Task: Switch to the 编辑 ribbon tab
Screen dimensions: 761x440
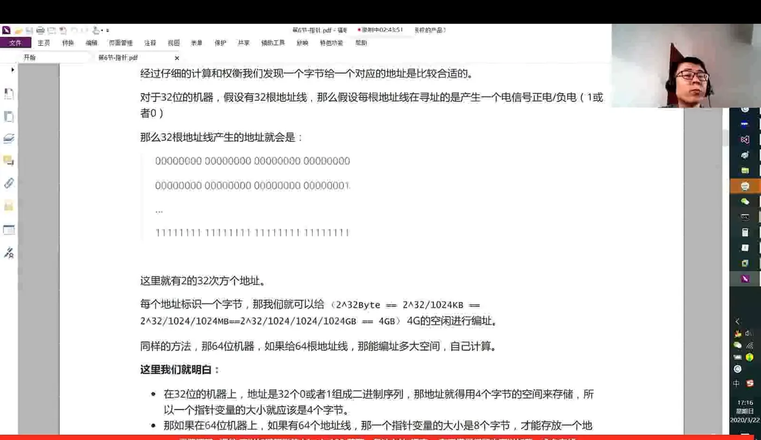Action: click(x=91, y=43)
